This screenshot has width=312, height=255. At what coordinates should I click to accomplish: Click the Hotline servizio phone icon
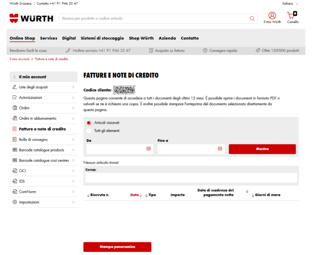point(68,51)
